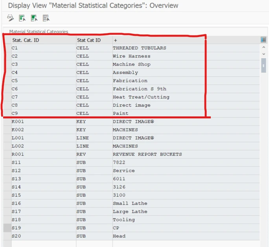Click MACHINES cell in row L002
Image resolution: width=269 pixels, height=247 pixels.
[186, 146]
